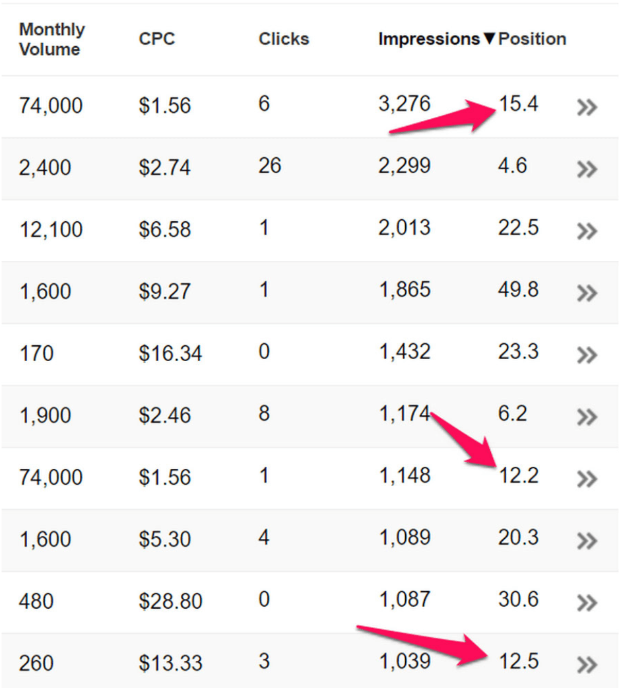Image resolution: width=619 pixels, height=688 pixels.
Task: Select the 3,276 impressions cell
Action: 404,104
